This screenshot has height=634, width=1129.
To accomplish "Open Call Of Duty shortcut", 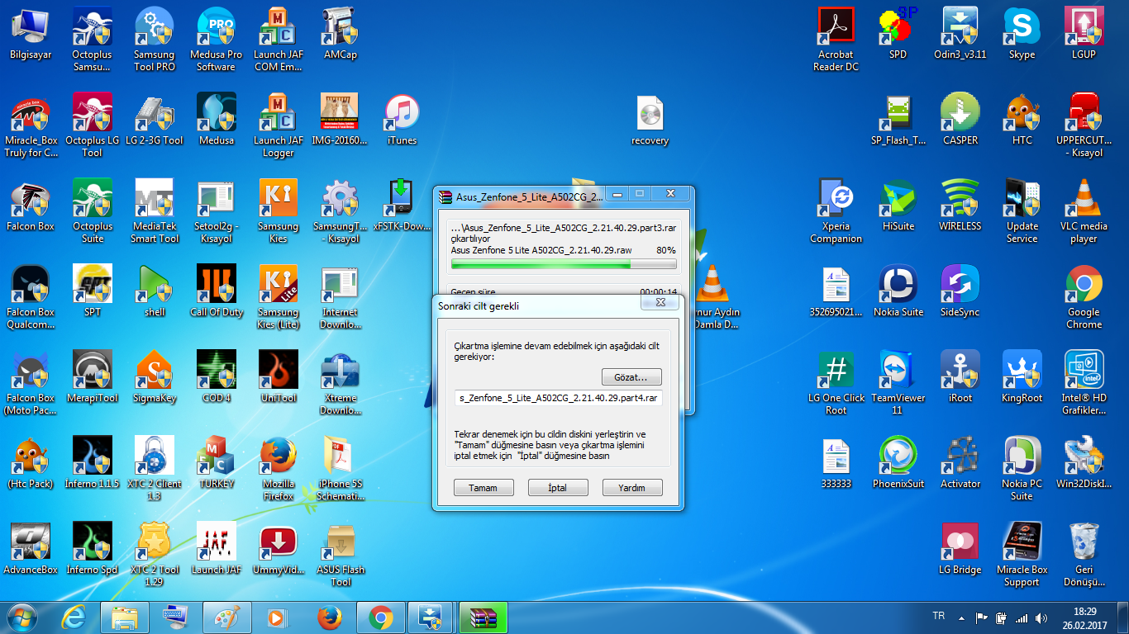I will 217,291.
